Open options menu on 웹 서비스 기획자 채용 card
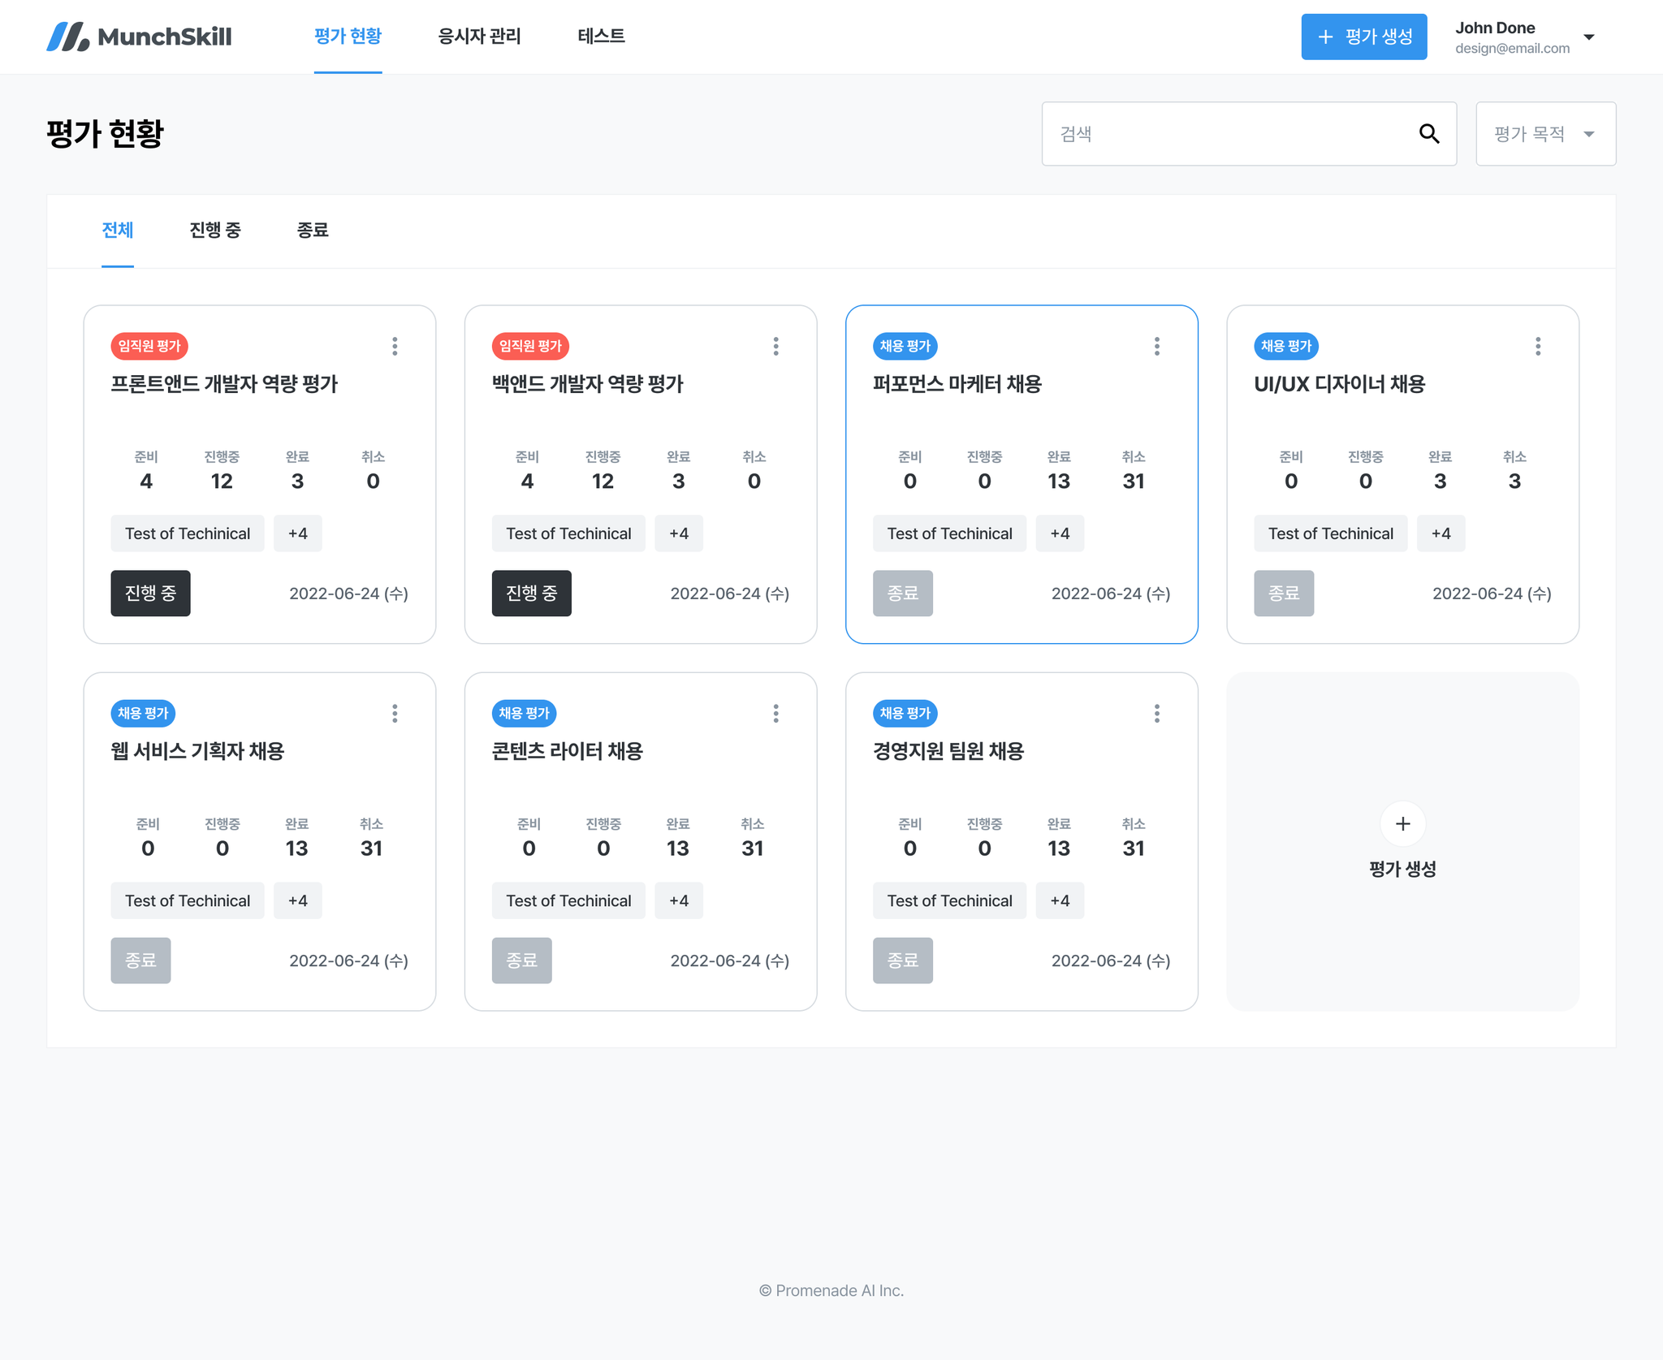Screen dimensions: 1663x1360 pos(395,714)
